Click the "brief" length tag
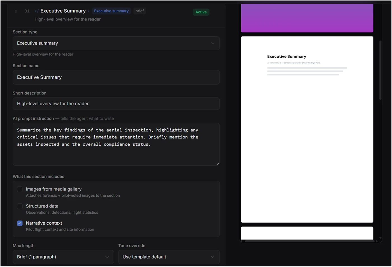 click(x=139, y=11)
